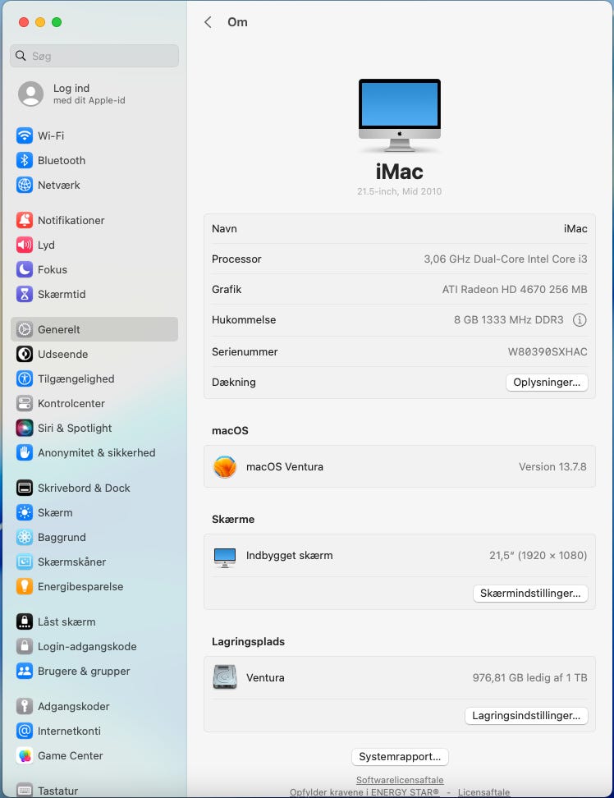Click the 8 GB 1333 MHz DDR3 text
This screenshot has height=798, width=614.
[509, 320]
